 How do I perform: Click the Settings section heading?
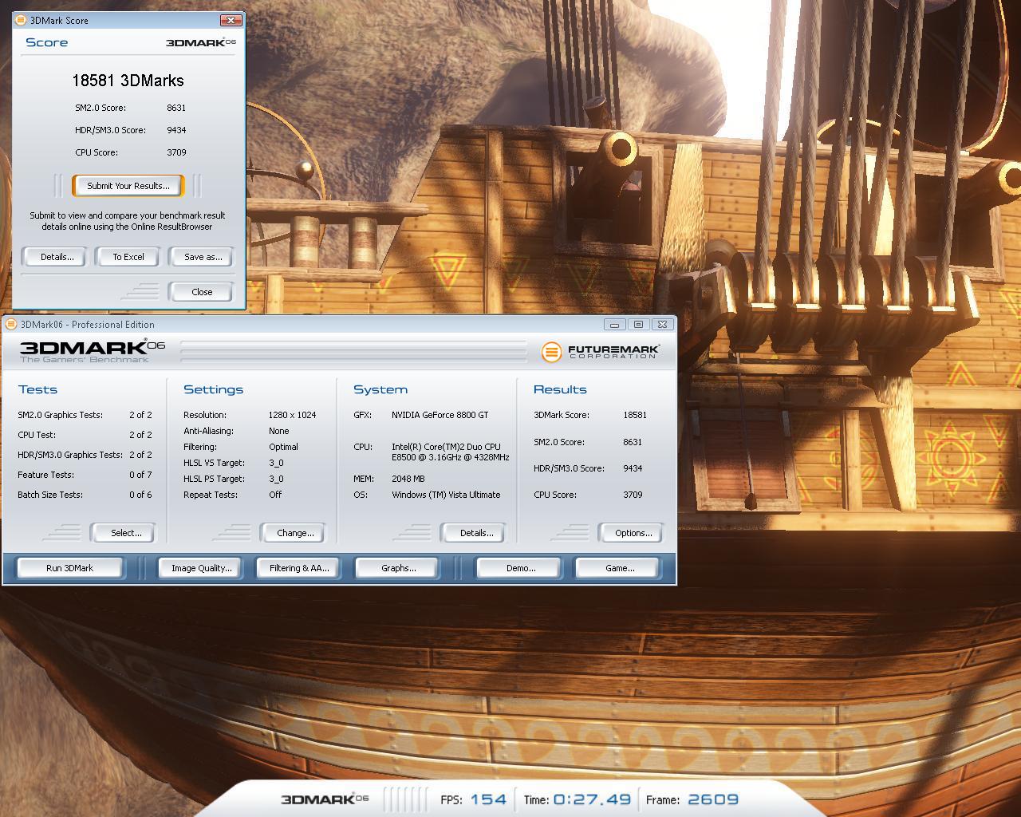click(x=213, y=389)
